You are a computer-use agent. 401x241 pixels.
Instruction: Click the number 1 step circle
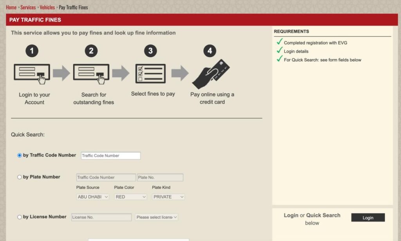(x=32, y=51)
